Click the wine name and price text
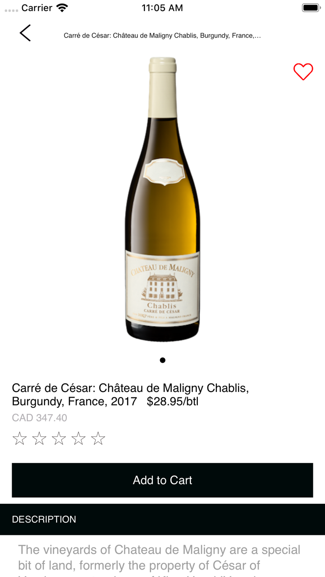This screenshot has width=325, height=577. (x=130, y=394)
